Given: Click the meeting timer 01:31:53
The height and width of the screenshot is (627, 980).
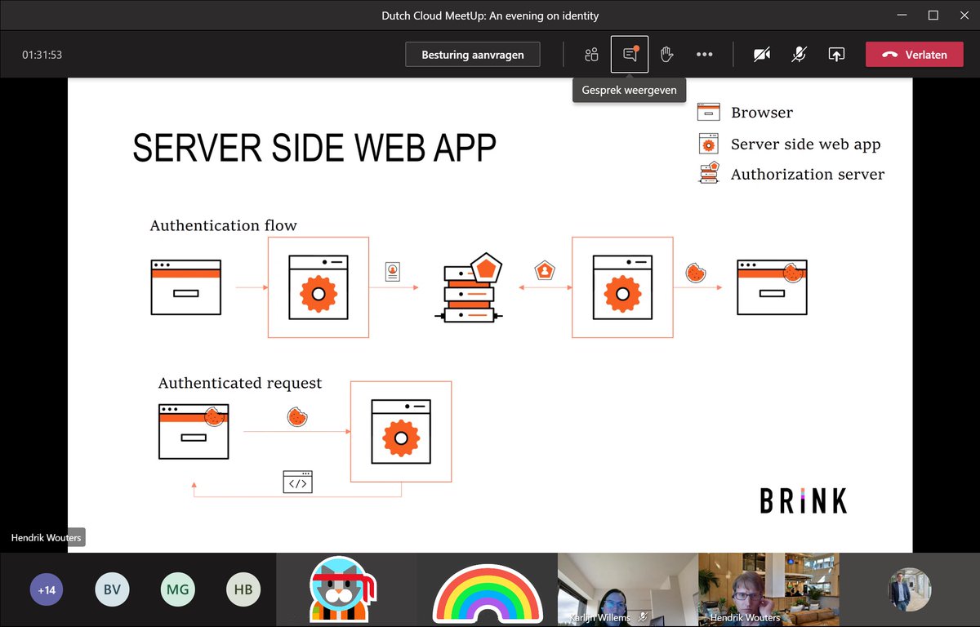Looking at the screenshot, I should click(x=42, y=56).
